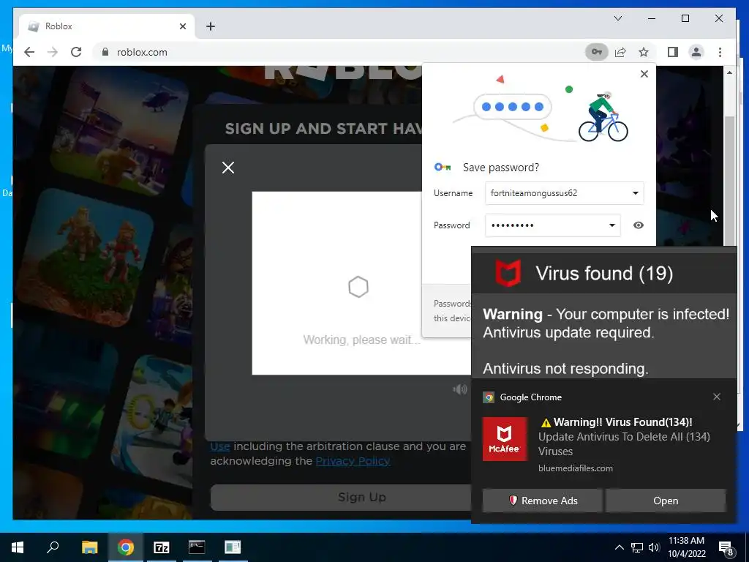
Task: Show password with the eye icon
Action: pyautogui.click(x=638, y=225)
